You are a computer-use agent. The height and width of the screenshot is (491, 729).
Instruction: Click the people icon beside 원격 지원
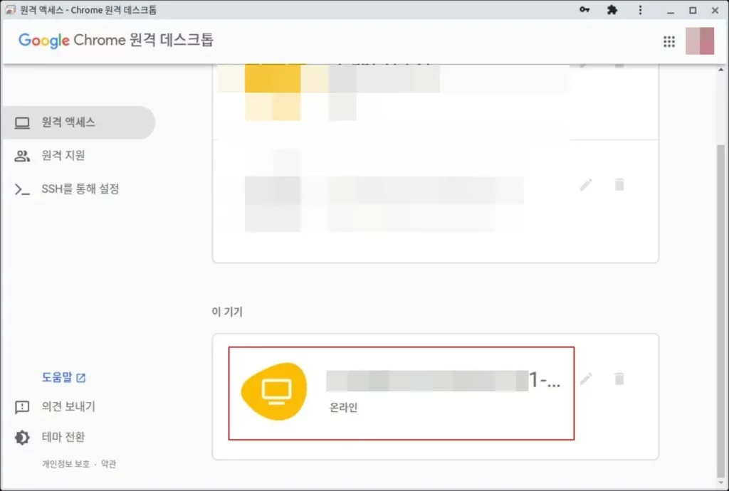click(x=22, y=156)
